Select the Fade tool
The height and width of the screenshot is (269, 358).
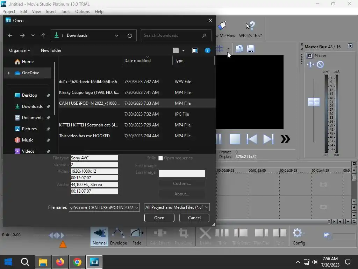[137, 237]
